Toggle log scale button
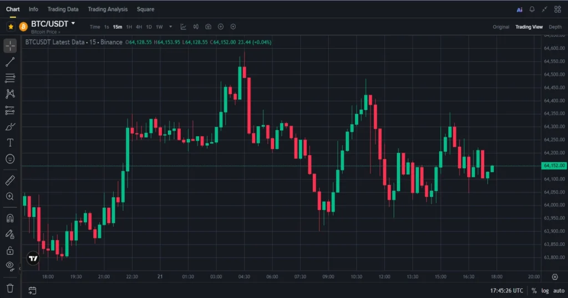568x298 pixels. 545,291
